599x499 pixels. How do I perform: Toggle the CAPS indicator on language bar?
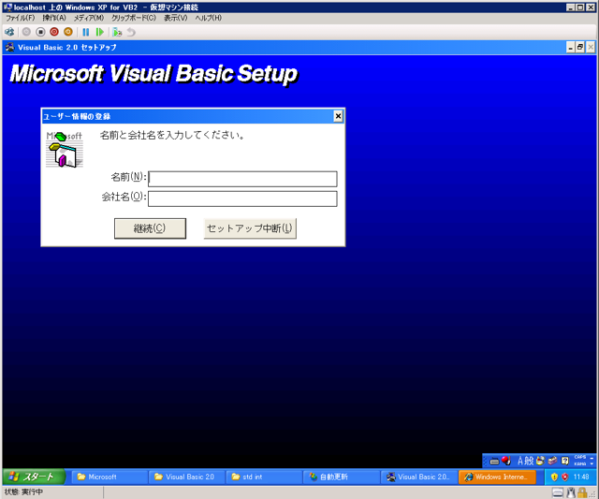click(580, 458)
